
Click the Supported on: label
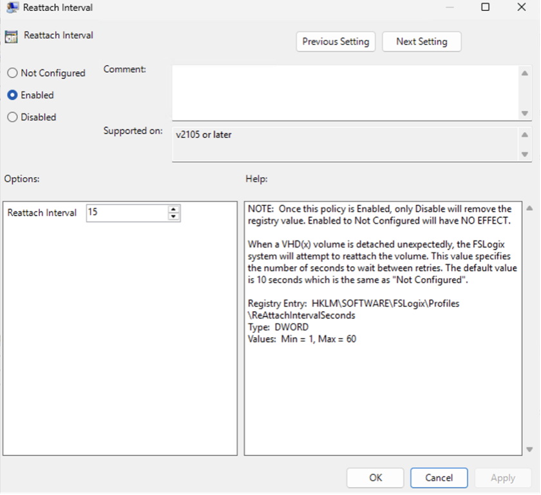[x=133, y=131]
